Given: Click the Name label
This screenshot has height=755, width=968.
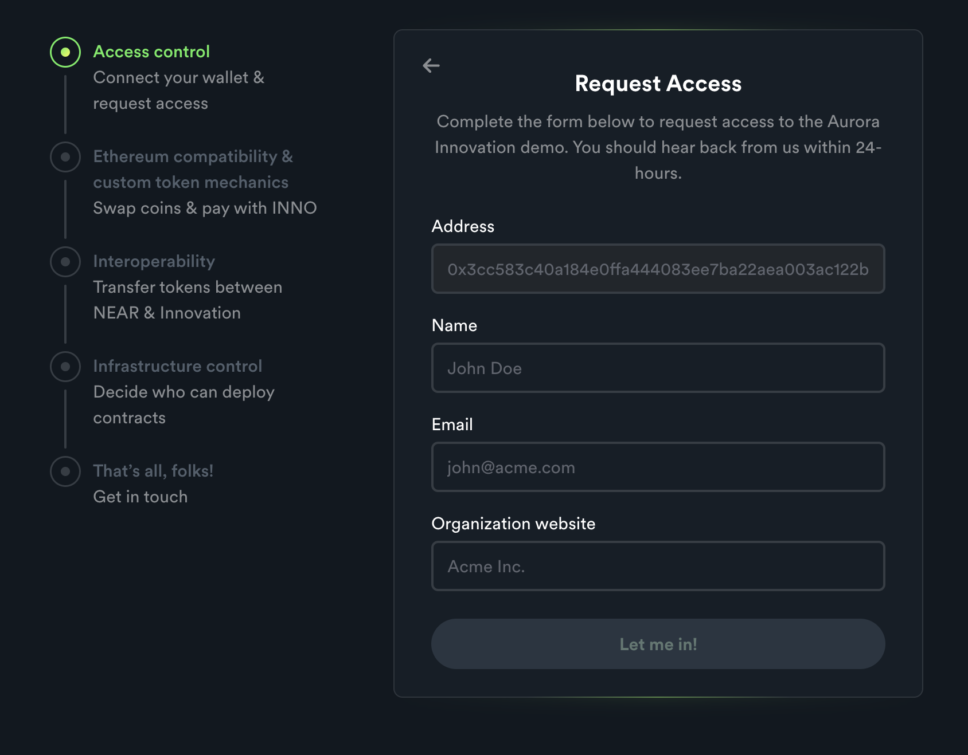Looking at the screenshot, I should (454, 325).
